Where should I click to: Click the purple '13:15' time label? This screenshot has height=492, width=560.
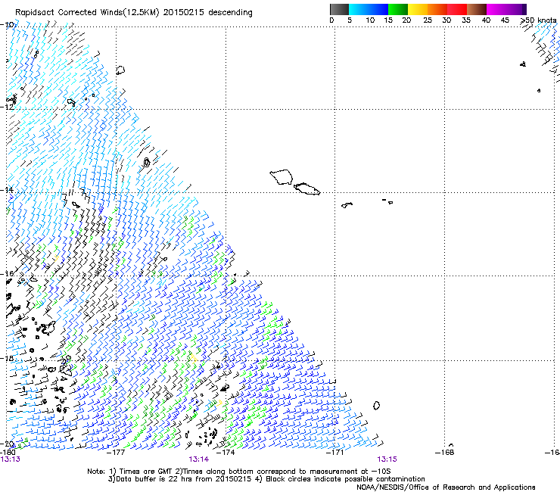tap(387, 459)
